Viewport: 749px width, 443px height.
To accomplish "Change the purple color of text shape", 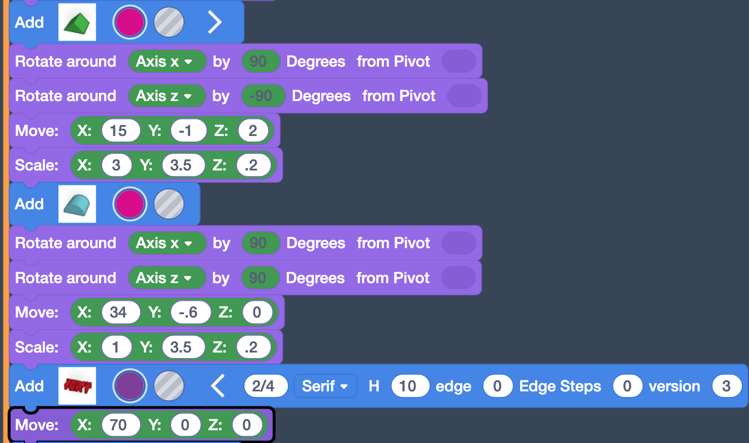I will 129,386.
